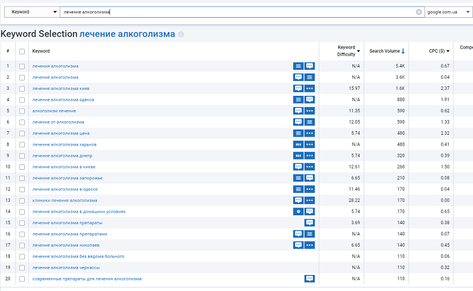Viewport: 473px width, 291px height.
Task: Select checkbox for row 13 клиники лечения алкоголизма
Action: (x=22, y=201)
